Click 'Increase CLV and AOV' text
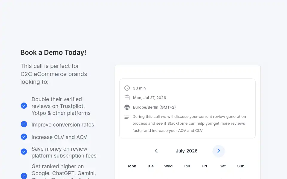The width and height of the screenshot is (287, 179). [59, 137]
